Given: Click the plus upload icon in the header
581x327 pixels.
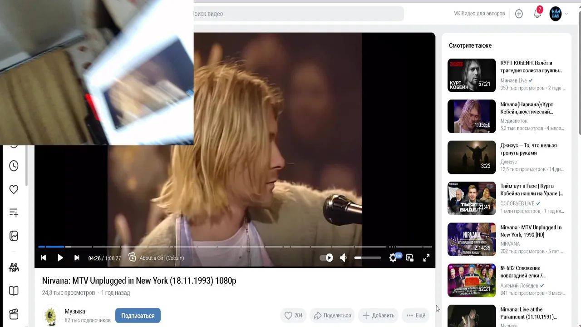Looking at the screenshot, I should [x=519, y=14].
